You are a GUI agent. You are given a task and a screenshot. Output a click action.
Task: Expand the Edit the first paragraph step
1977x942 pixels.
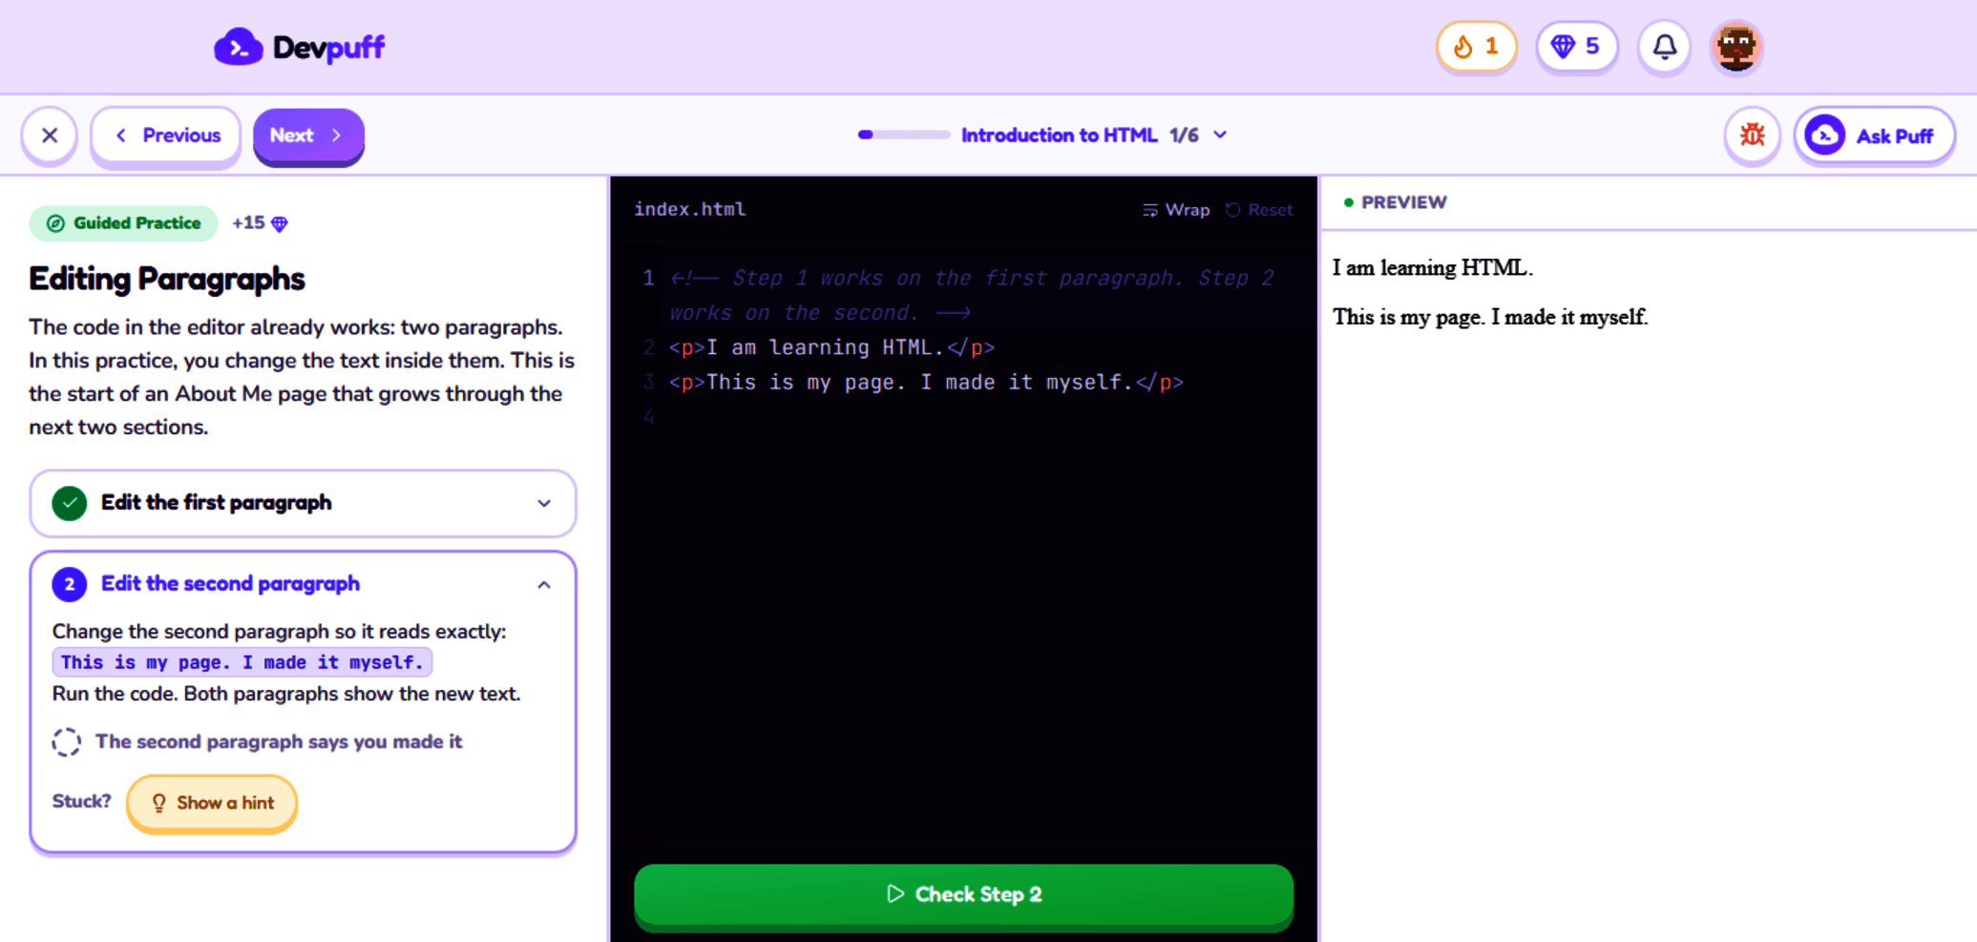pos(303,503)
